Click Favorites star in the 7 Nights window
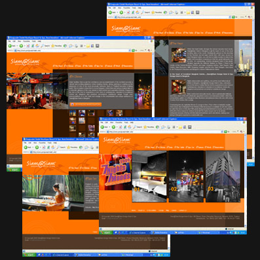Viewport: 260px width, 260px height. 145,127
